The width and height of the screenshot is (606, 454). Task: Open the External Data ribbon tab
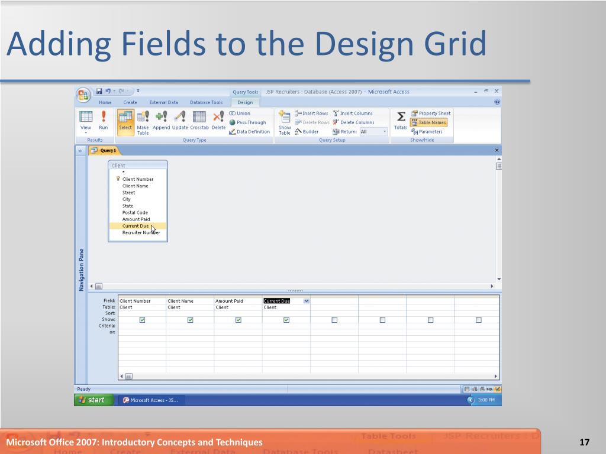pos(163,102)
